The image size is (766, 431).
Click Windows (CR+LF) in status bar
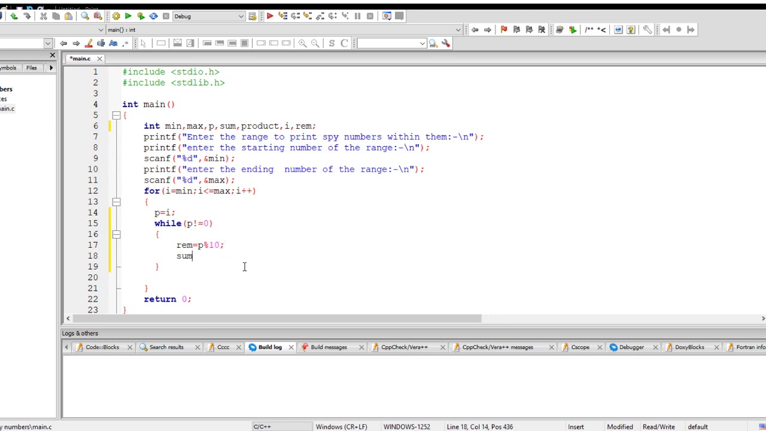pyautogui.click(x=341, y=427)
